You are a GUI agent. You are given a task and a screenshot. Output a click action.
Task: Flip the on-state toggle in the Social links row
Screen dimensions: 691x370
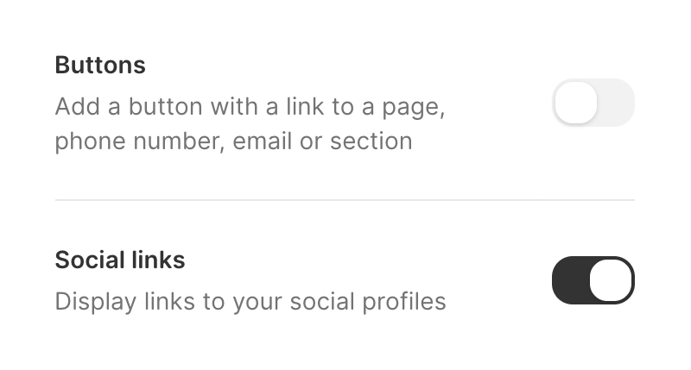[x=593, y=280]
